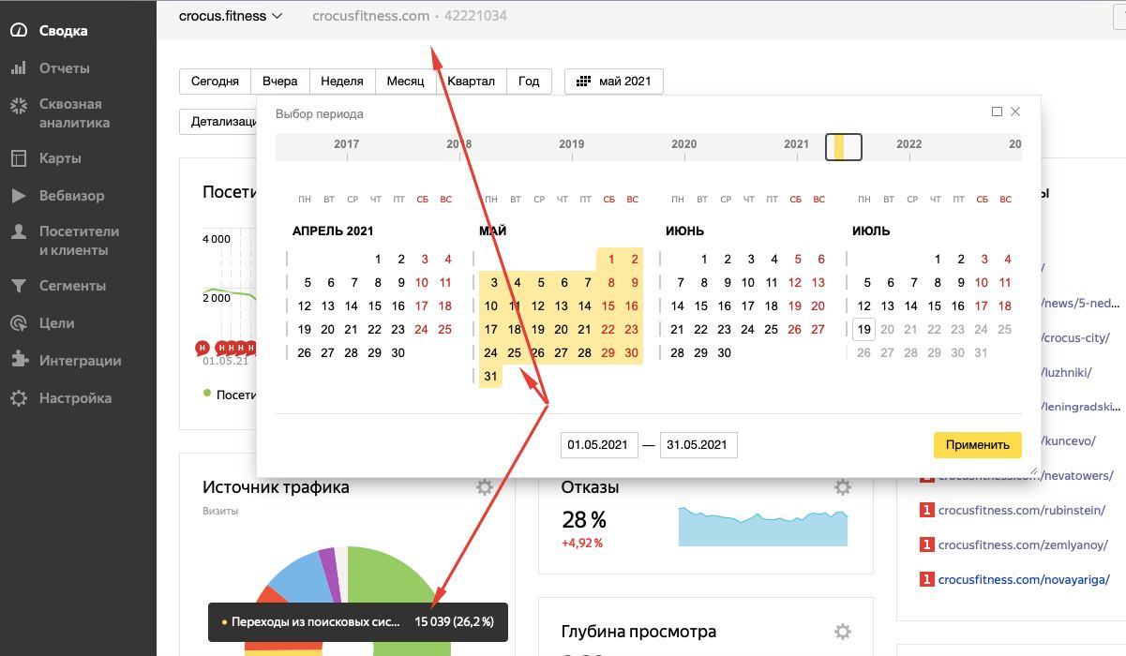Open Сводка in the sidebar menu
Viewport: 1126px width, 656px height.
click(x=64, y=31)
